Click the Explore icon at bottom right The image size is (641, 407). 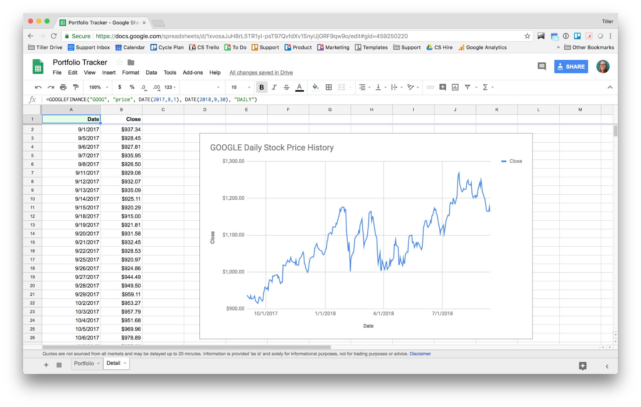click(583, 366)
